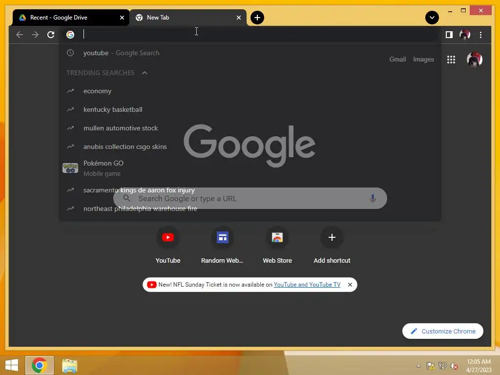This screenshot has height=375, width=500.
Task: Open the Action Center flag tray icon
Action: click(x=431, y=366)
